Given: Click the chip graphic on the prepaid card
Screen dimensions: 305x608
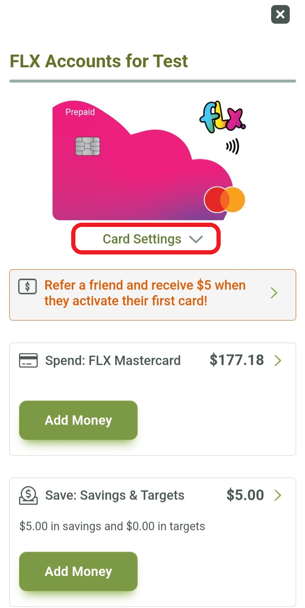Looking at the screenshot, I should (88, 146).
